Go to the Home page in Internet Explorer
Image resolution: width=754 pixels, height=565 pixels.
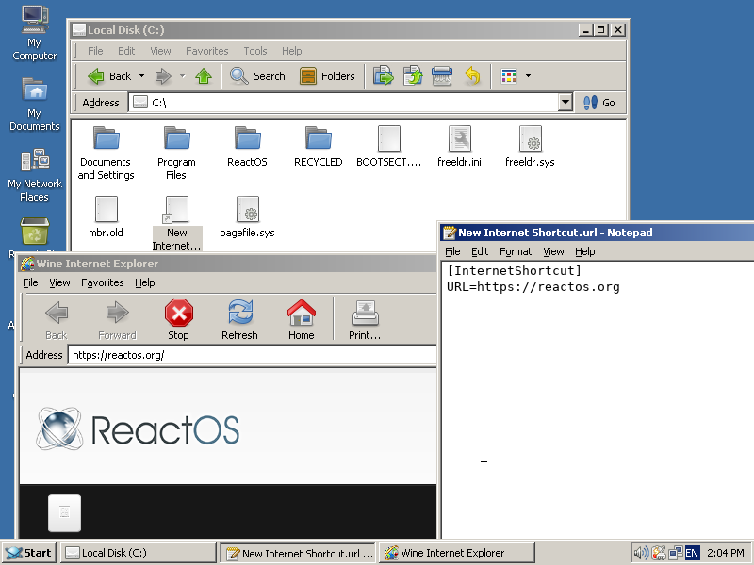(x=301, y=318)
